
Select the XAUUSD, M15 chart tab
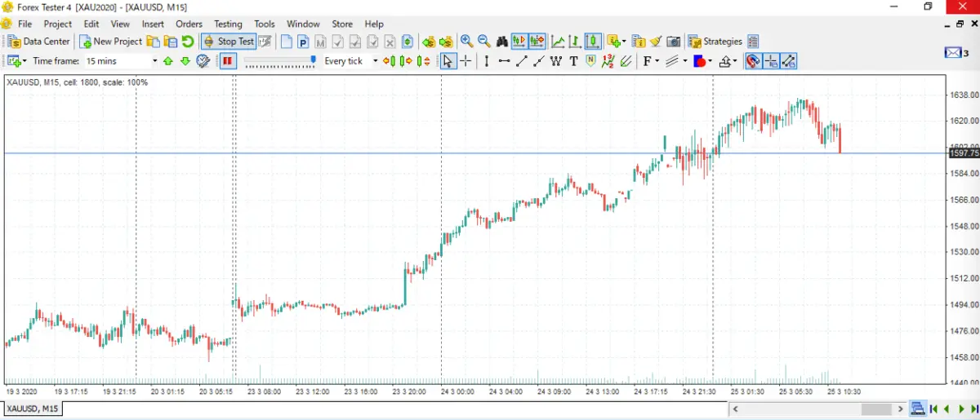tap(33, 409)
